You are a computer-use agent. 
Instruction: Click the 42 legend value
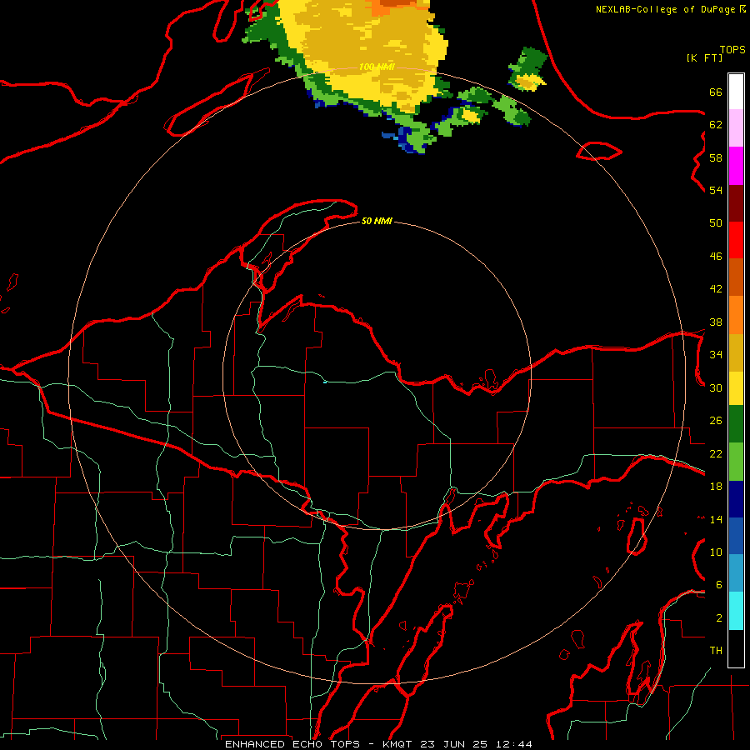point(716,289)
